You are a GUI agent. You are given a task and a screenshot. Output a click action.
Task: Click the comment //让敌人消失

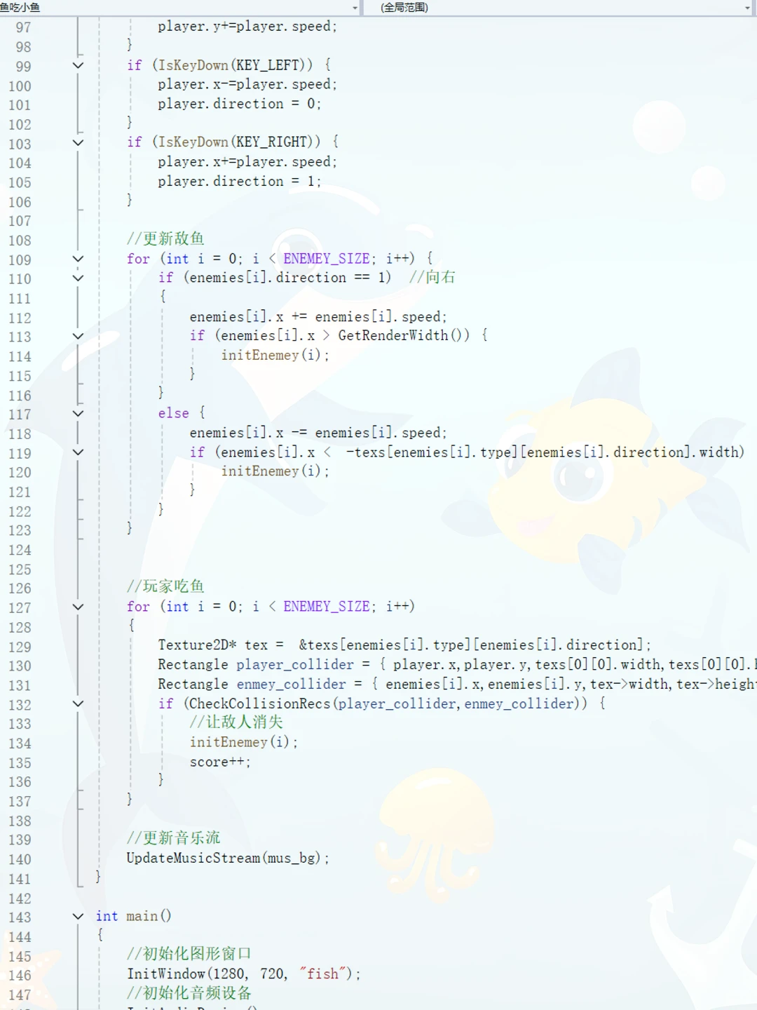(x=236, y=722)
